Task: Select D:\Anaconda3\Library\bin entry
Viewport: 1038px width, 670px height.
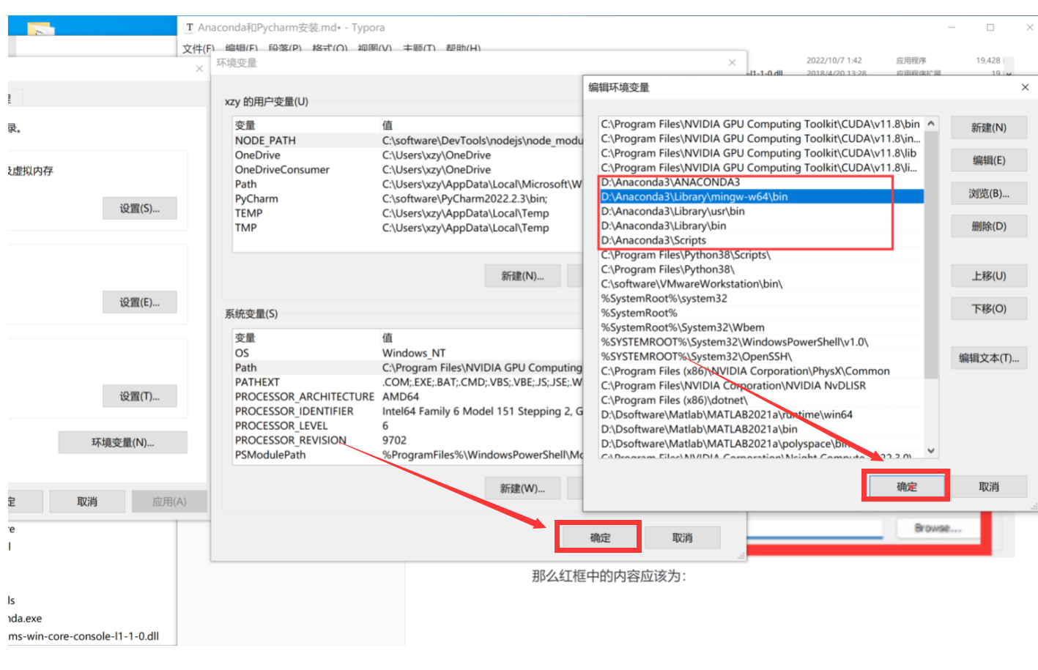Action: 761,226
